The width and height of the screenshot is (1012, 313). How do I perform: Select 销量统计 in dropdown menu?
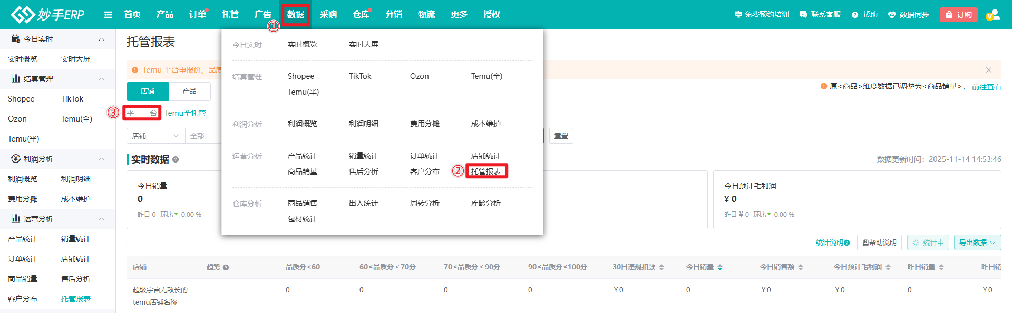click(364, 156)
